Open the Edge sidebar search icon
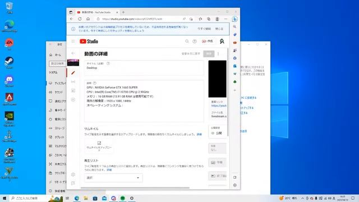The width and height of the screenshot is (359, 202). coord(234,27)
